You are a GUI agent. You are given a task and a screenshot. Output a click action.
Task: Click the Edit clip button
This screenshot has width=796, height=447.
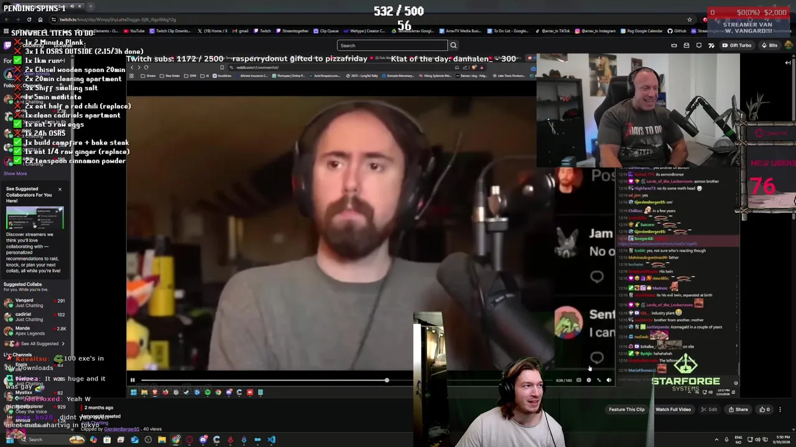pos(709,410)
